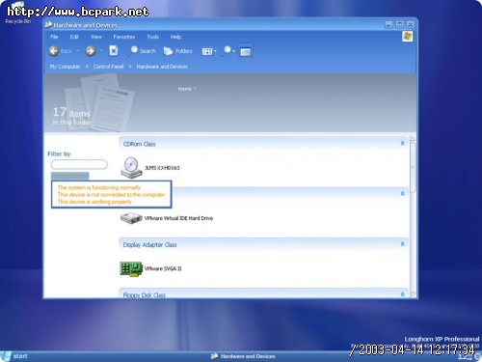Click the window title bar folder icon

[48, 24]
